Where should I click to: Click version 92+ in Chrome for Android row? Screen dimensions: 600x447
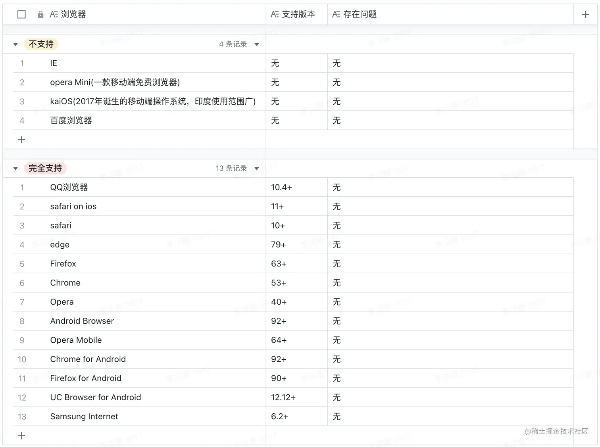click(x=296, y=359)
